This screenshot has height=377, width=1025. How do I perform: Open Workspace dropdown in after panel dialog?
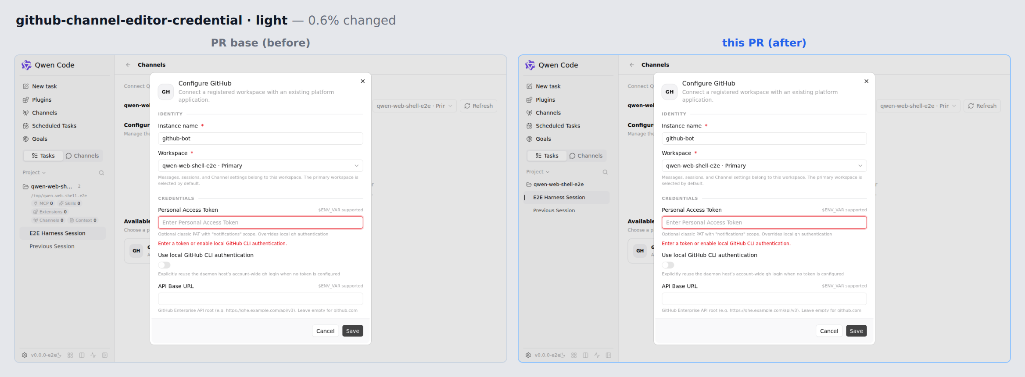click(x=764, y=166)
